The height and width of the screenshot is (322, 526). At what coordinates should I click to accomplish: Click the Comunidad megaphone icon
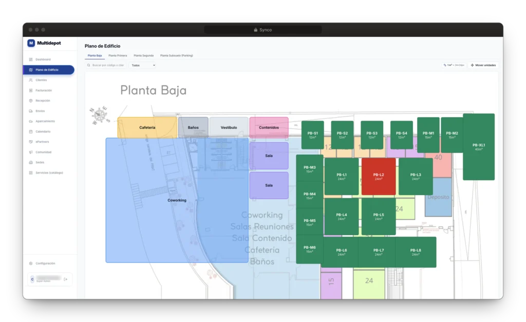[x=31, y=153]
